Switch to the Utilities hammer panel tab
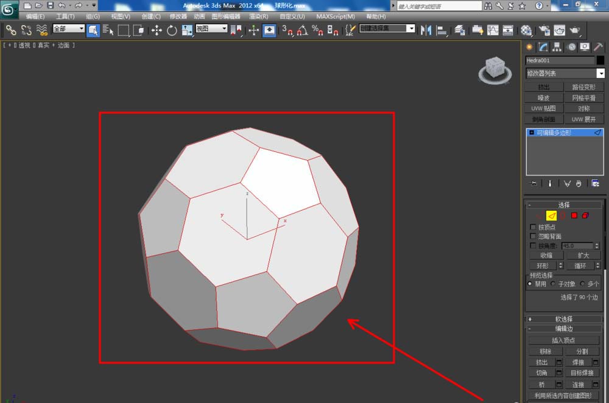609x403 pixels. click(599, 47)
